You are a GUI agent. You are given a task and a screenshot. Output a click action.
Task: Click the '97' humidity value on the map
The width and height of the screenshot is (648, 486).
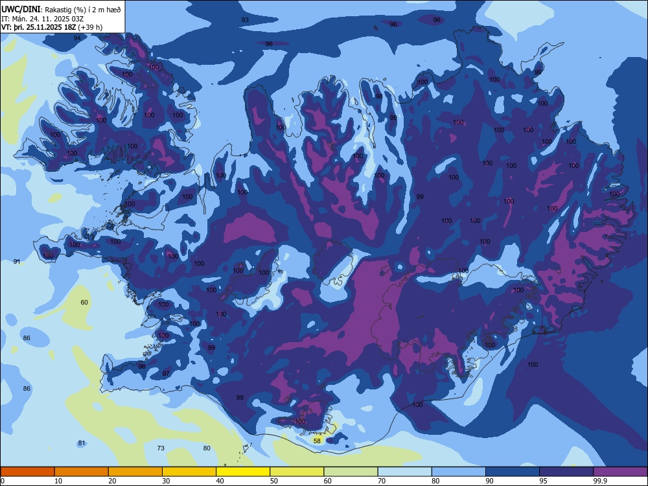[x=166, y=374]
